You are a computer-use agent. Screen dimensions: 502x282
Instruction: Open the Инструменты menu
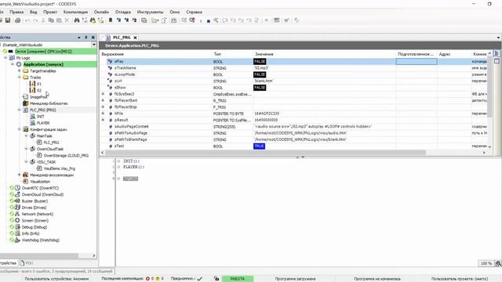tap(150, 12)
